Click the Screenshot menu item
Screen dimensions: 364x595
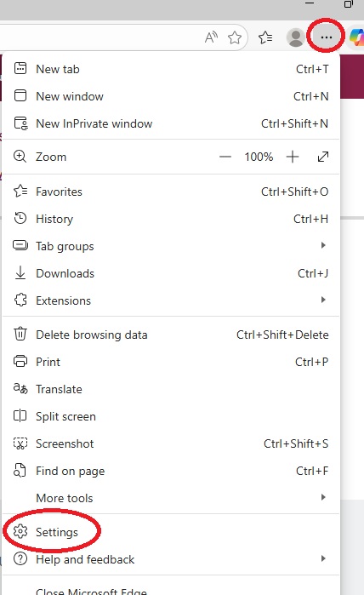coord(171,443)
